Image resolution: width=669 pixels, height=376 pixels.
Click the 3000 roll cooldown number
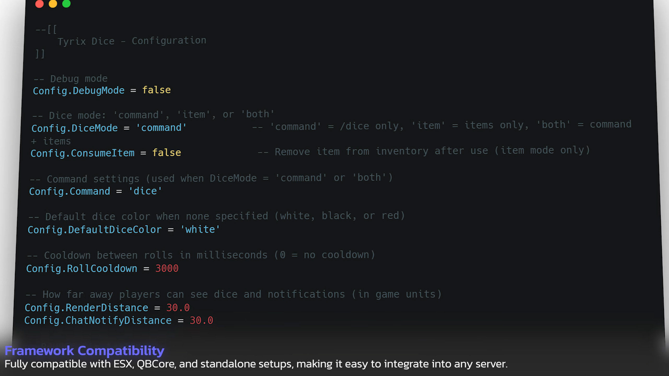point(167,268)
